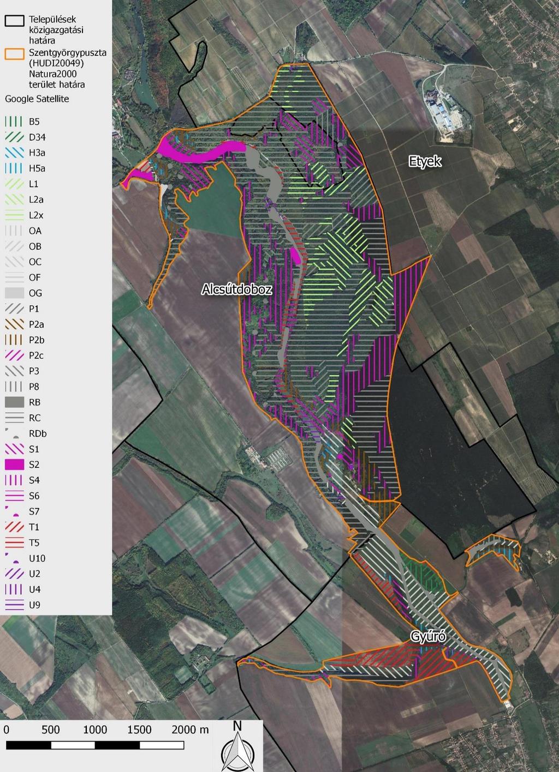The height and width of the screenshot is (772, 559).
Task: Click the Google Satellite legend text
Action: pos(37,99)
